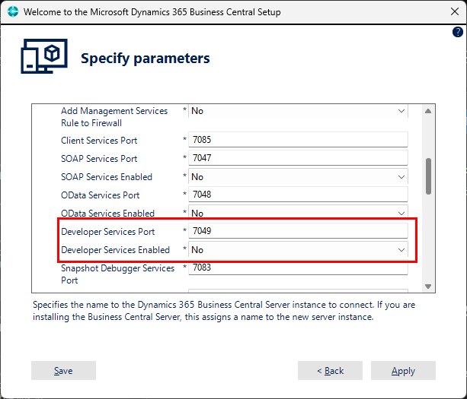Edit the Snapshot Debugger Services Port field
Screen dimensions: 467x399
click(297, 268)
